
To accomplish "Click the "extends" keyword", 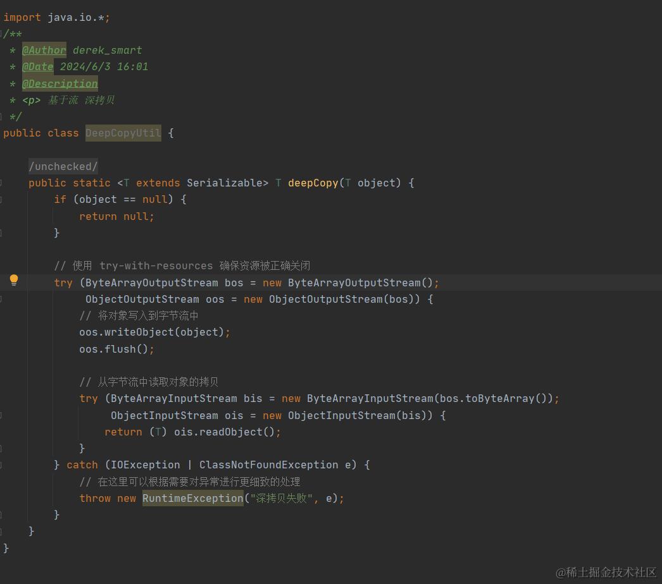I will 158,183.
